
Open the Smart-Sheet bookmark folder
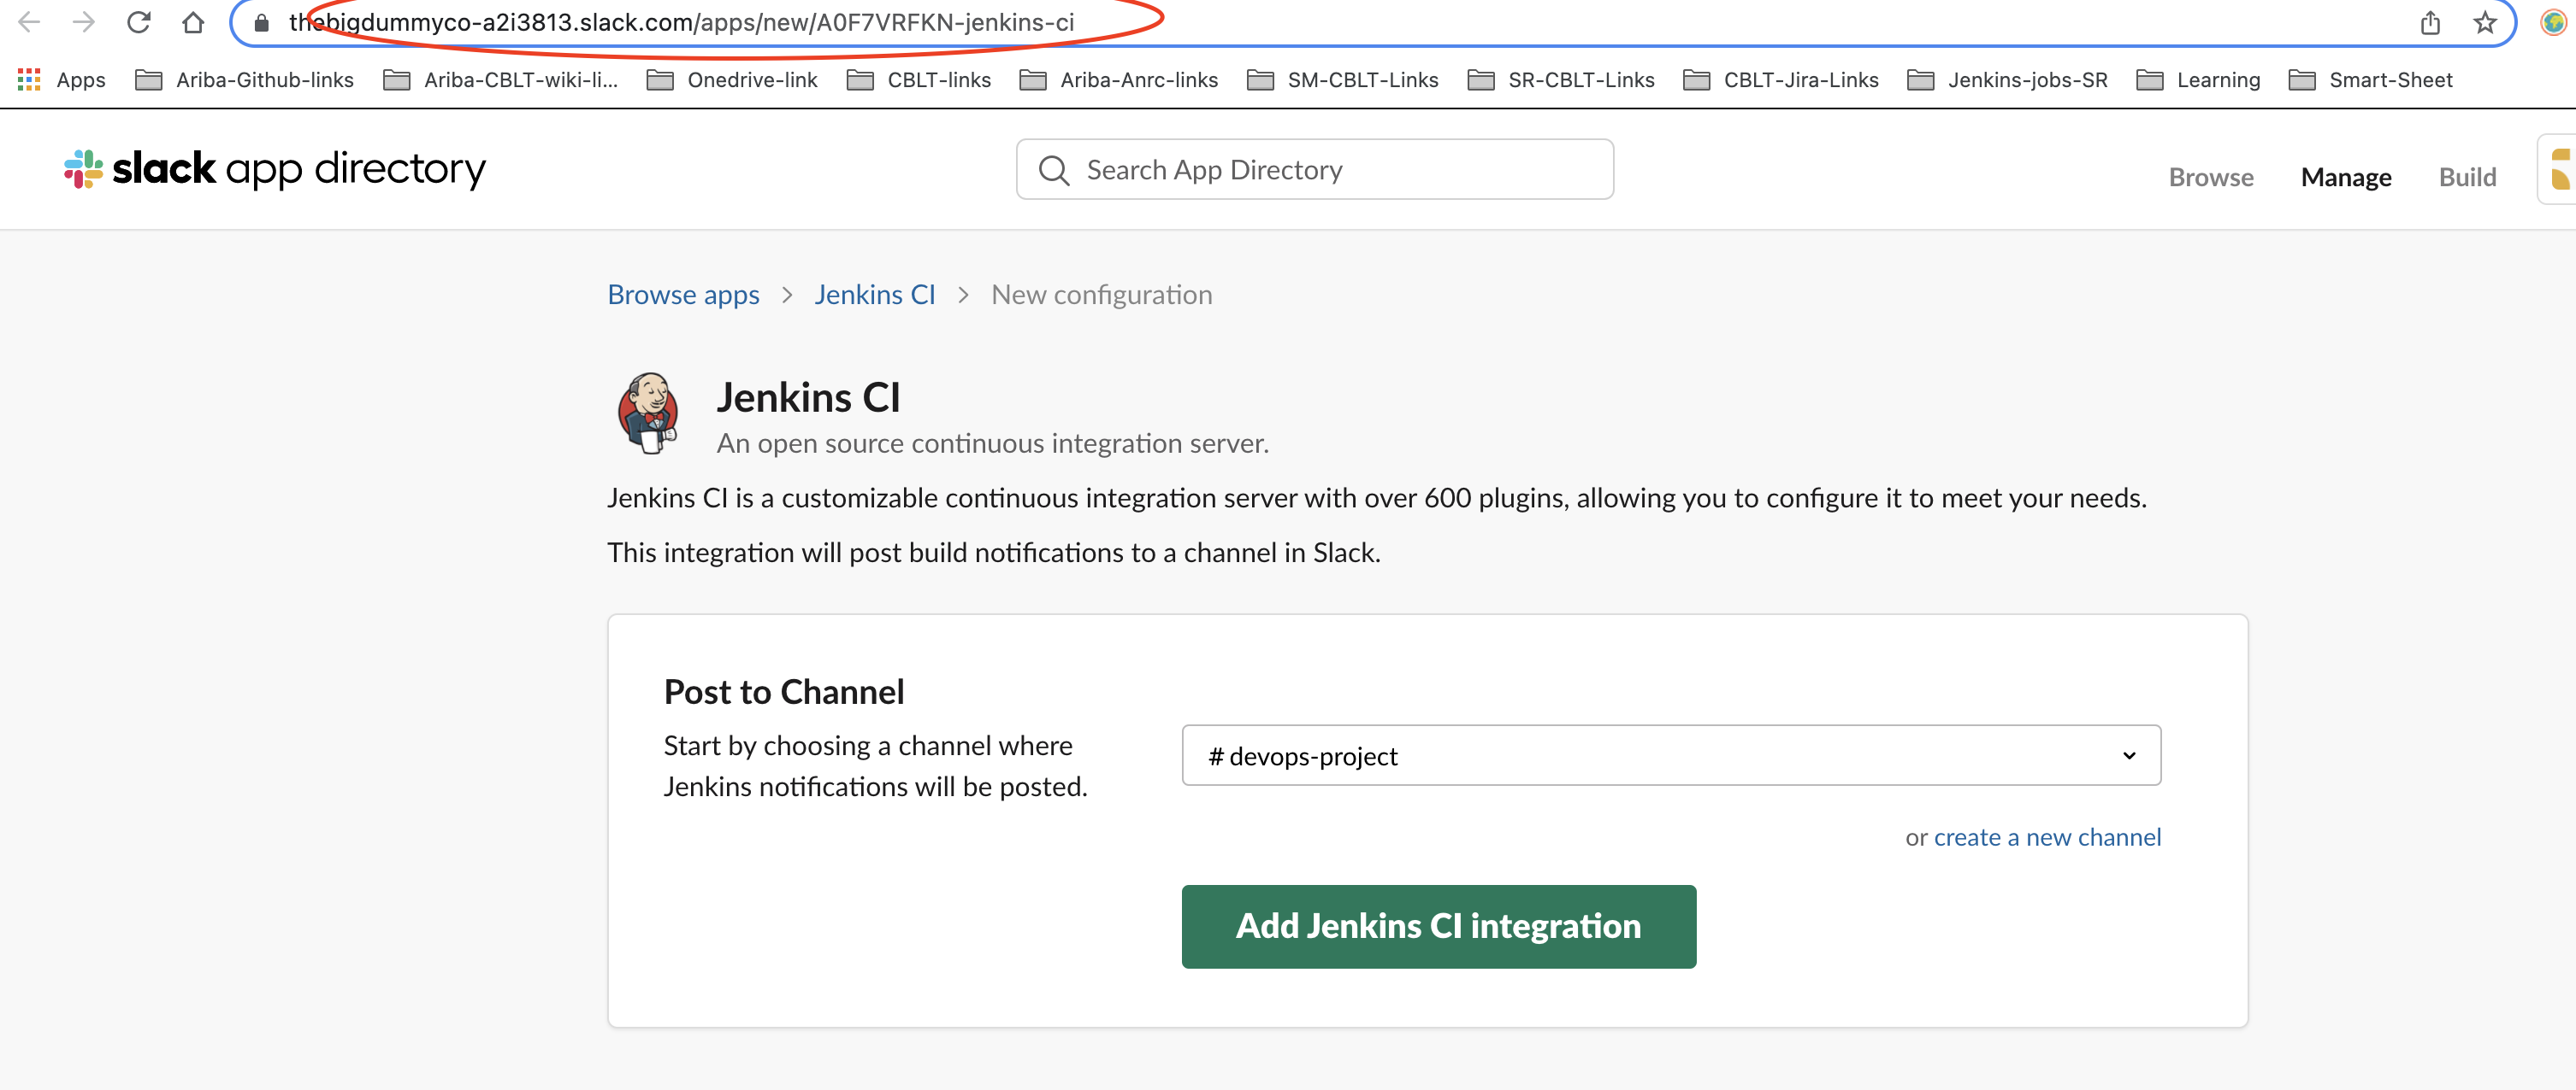coord(2370,80)
